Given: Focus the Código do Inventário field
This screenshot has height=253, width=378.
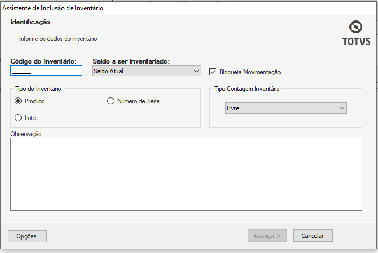Looking at the screenshot, I should (46, 71).
